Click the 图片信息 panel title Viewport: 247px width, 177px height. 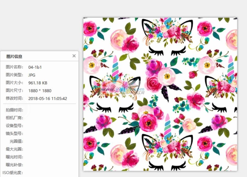pos(14,56)
